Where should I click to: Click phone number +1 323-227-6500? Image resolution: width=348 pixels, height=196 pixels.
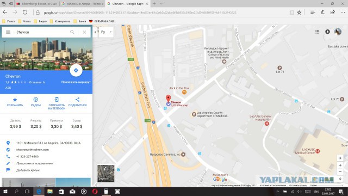click(x=27, y=157)
